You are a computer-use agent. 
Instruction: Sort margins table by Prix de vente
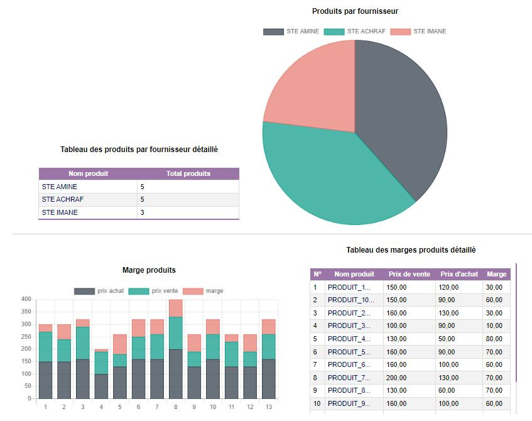[409, 274]
